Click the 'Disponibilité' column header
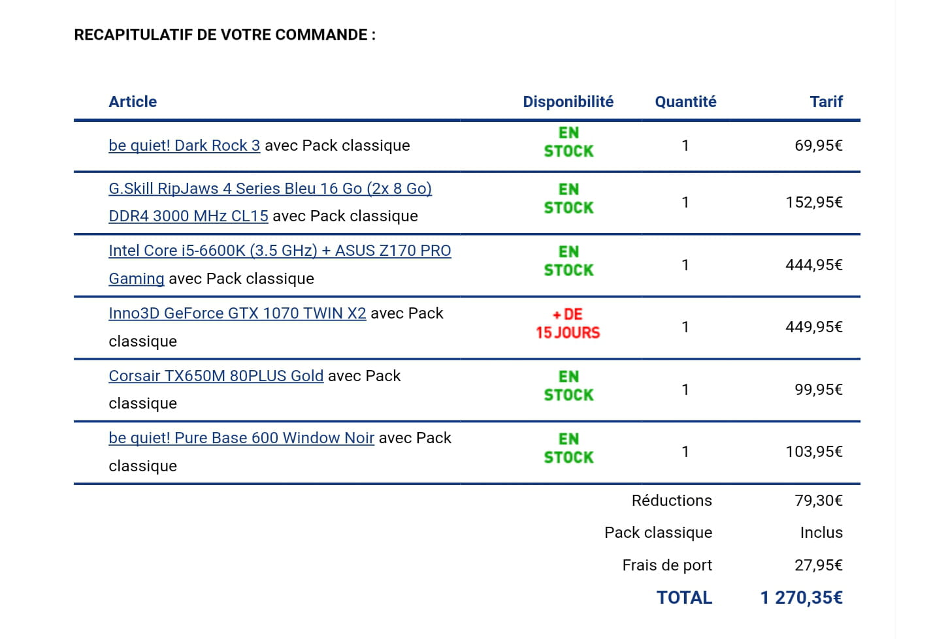 coord(568,102)
